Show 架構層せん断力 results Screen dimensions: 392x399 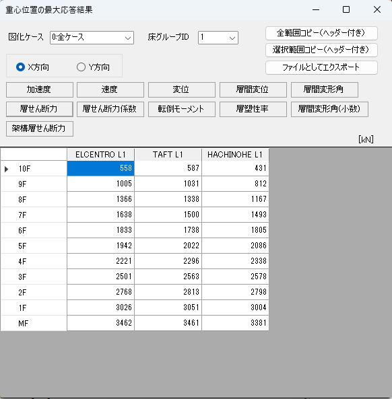[x=40, y=129]
